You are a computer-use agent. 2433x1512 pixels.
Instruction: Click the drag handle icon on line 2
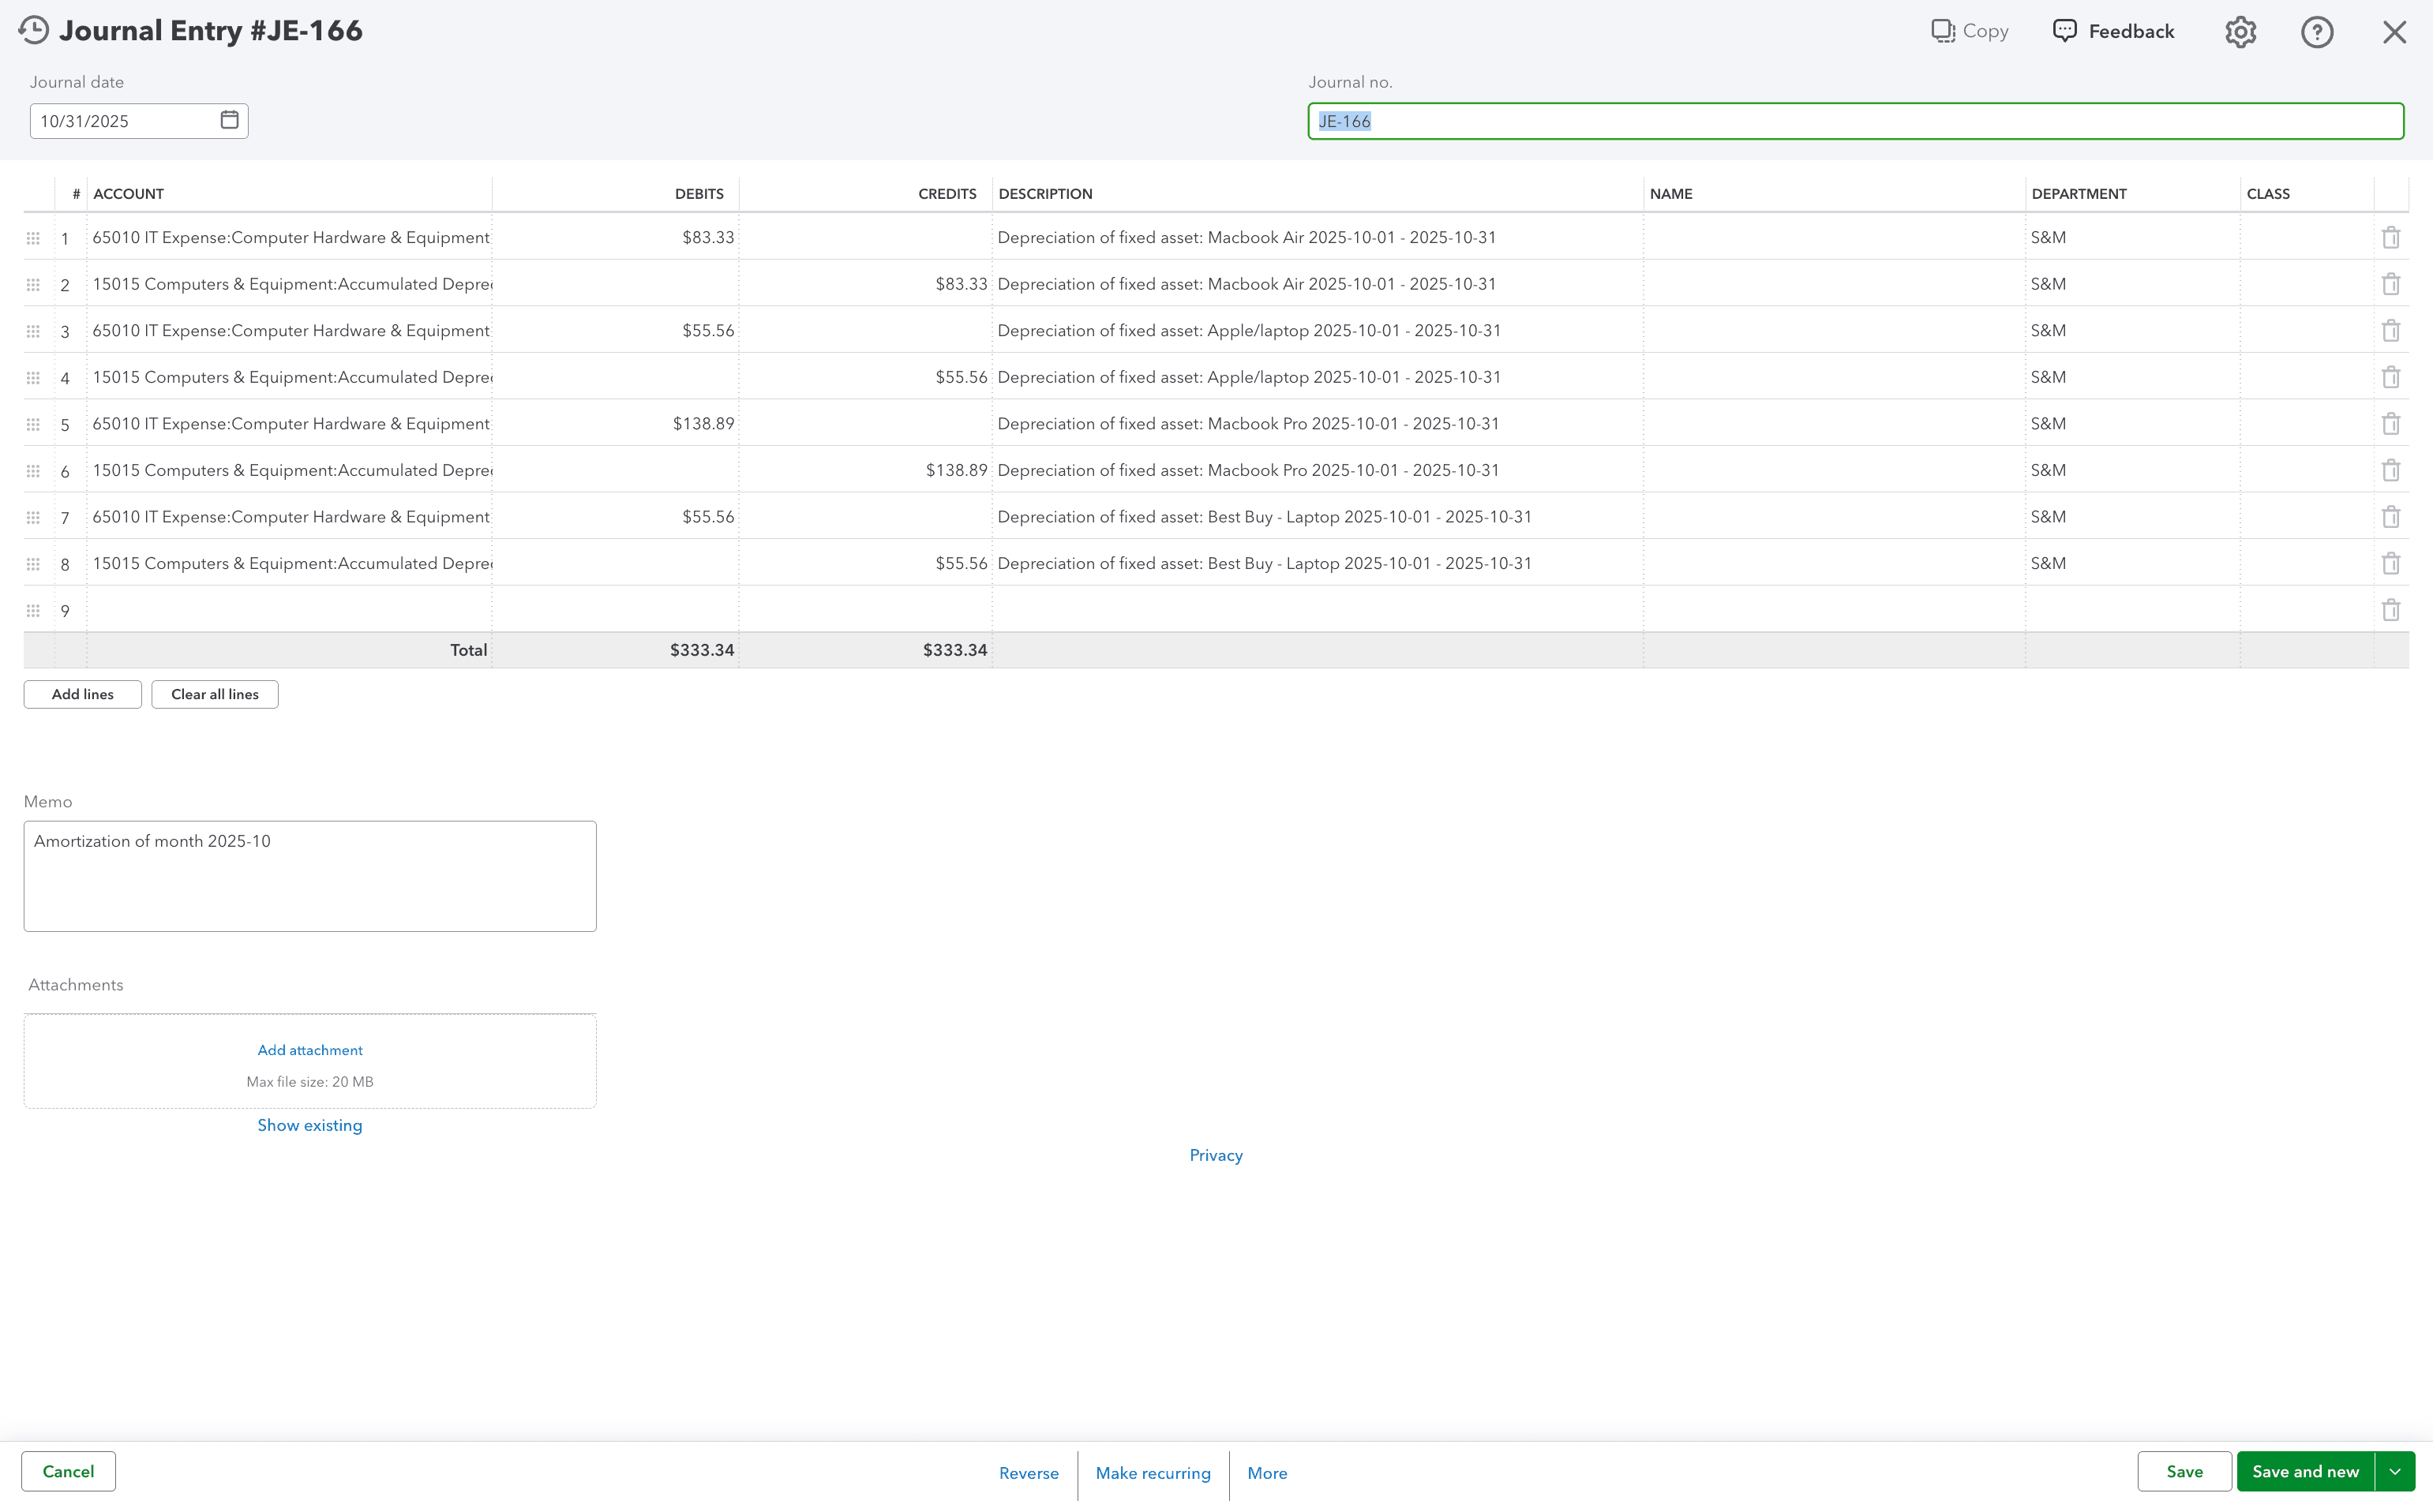(33, 284)
